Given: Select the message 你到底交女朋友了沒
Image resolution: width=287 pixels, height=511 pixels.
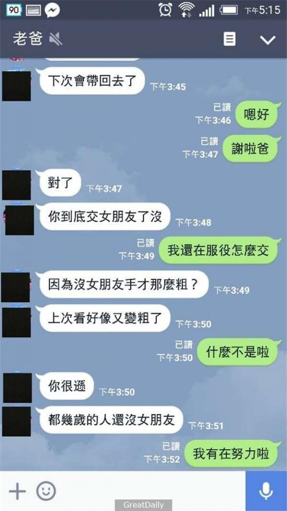Looking at the screenshot, I should (105, 216).
